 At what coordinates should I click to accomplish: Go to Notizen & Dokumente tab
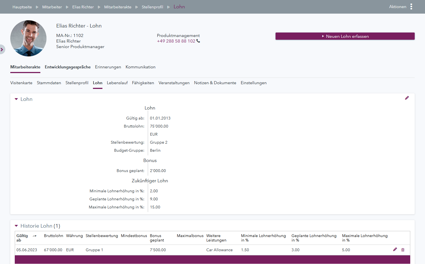tap(215, 83)
